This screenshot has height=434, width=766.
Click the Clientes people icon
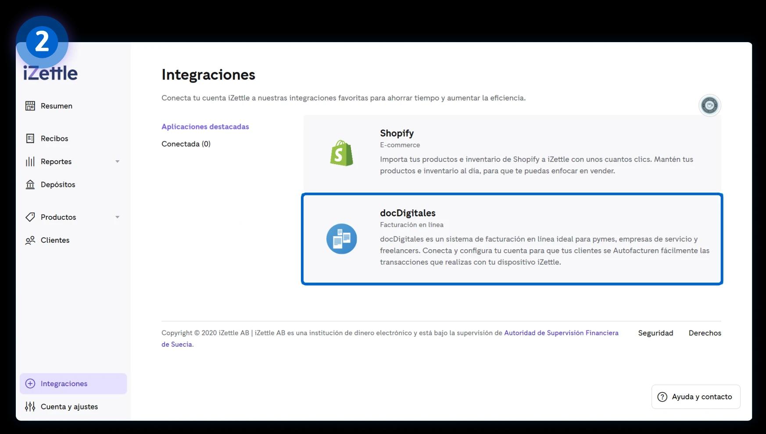(x=30, y=240)
